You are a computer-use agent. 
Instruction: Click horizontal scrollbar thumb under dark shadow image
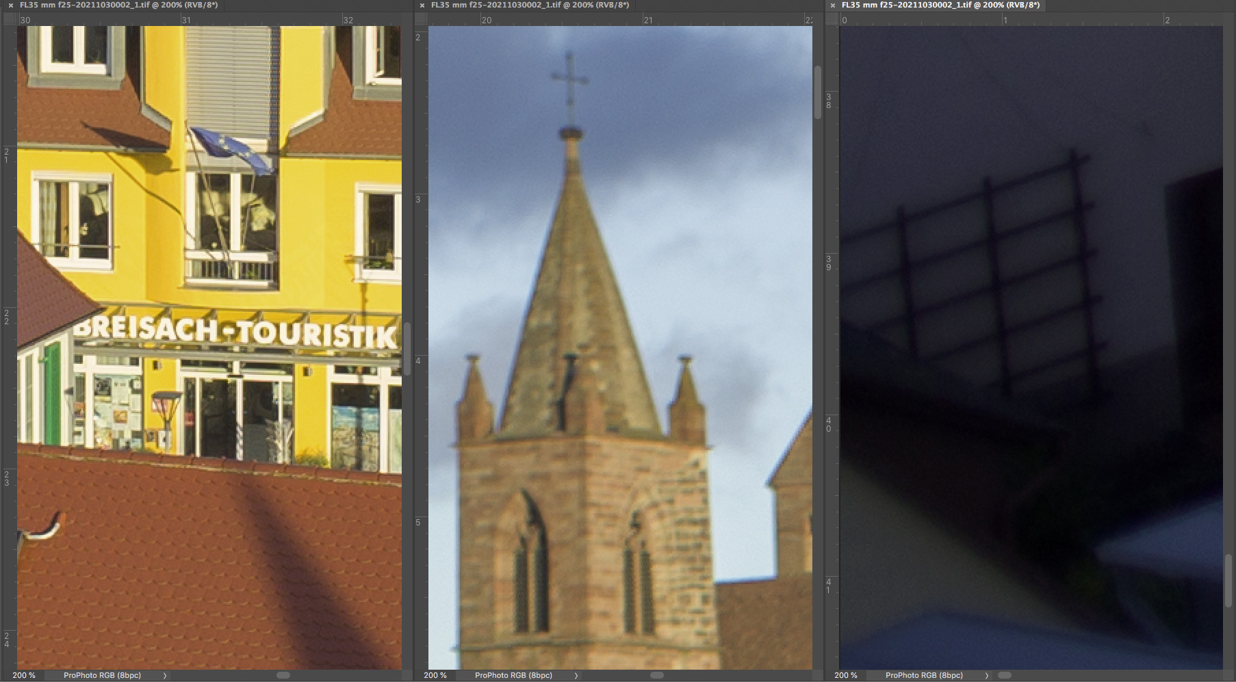tap(1005, 676)
